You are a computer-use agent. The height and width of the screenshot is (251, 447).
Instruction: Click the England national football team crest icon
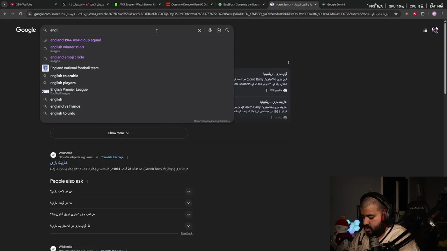pos(45,68)
